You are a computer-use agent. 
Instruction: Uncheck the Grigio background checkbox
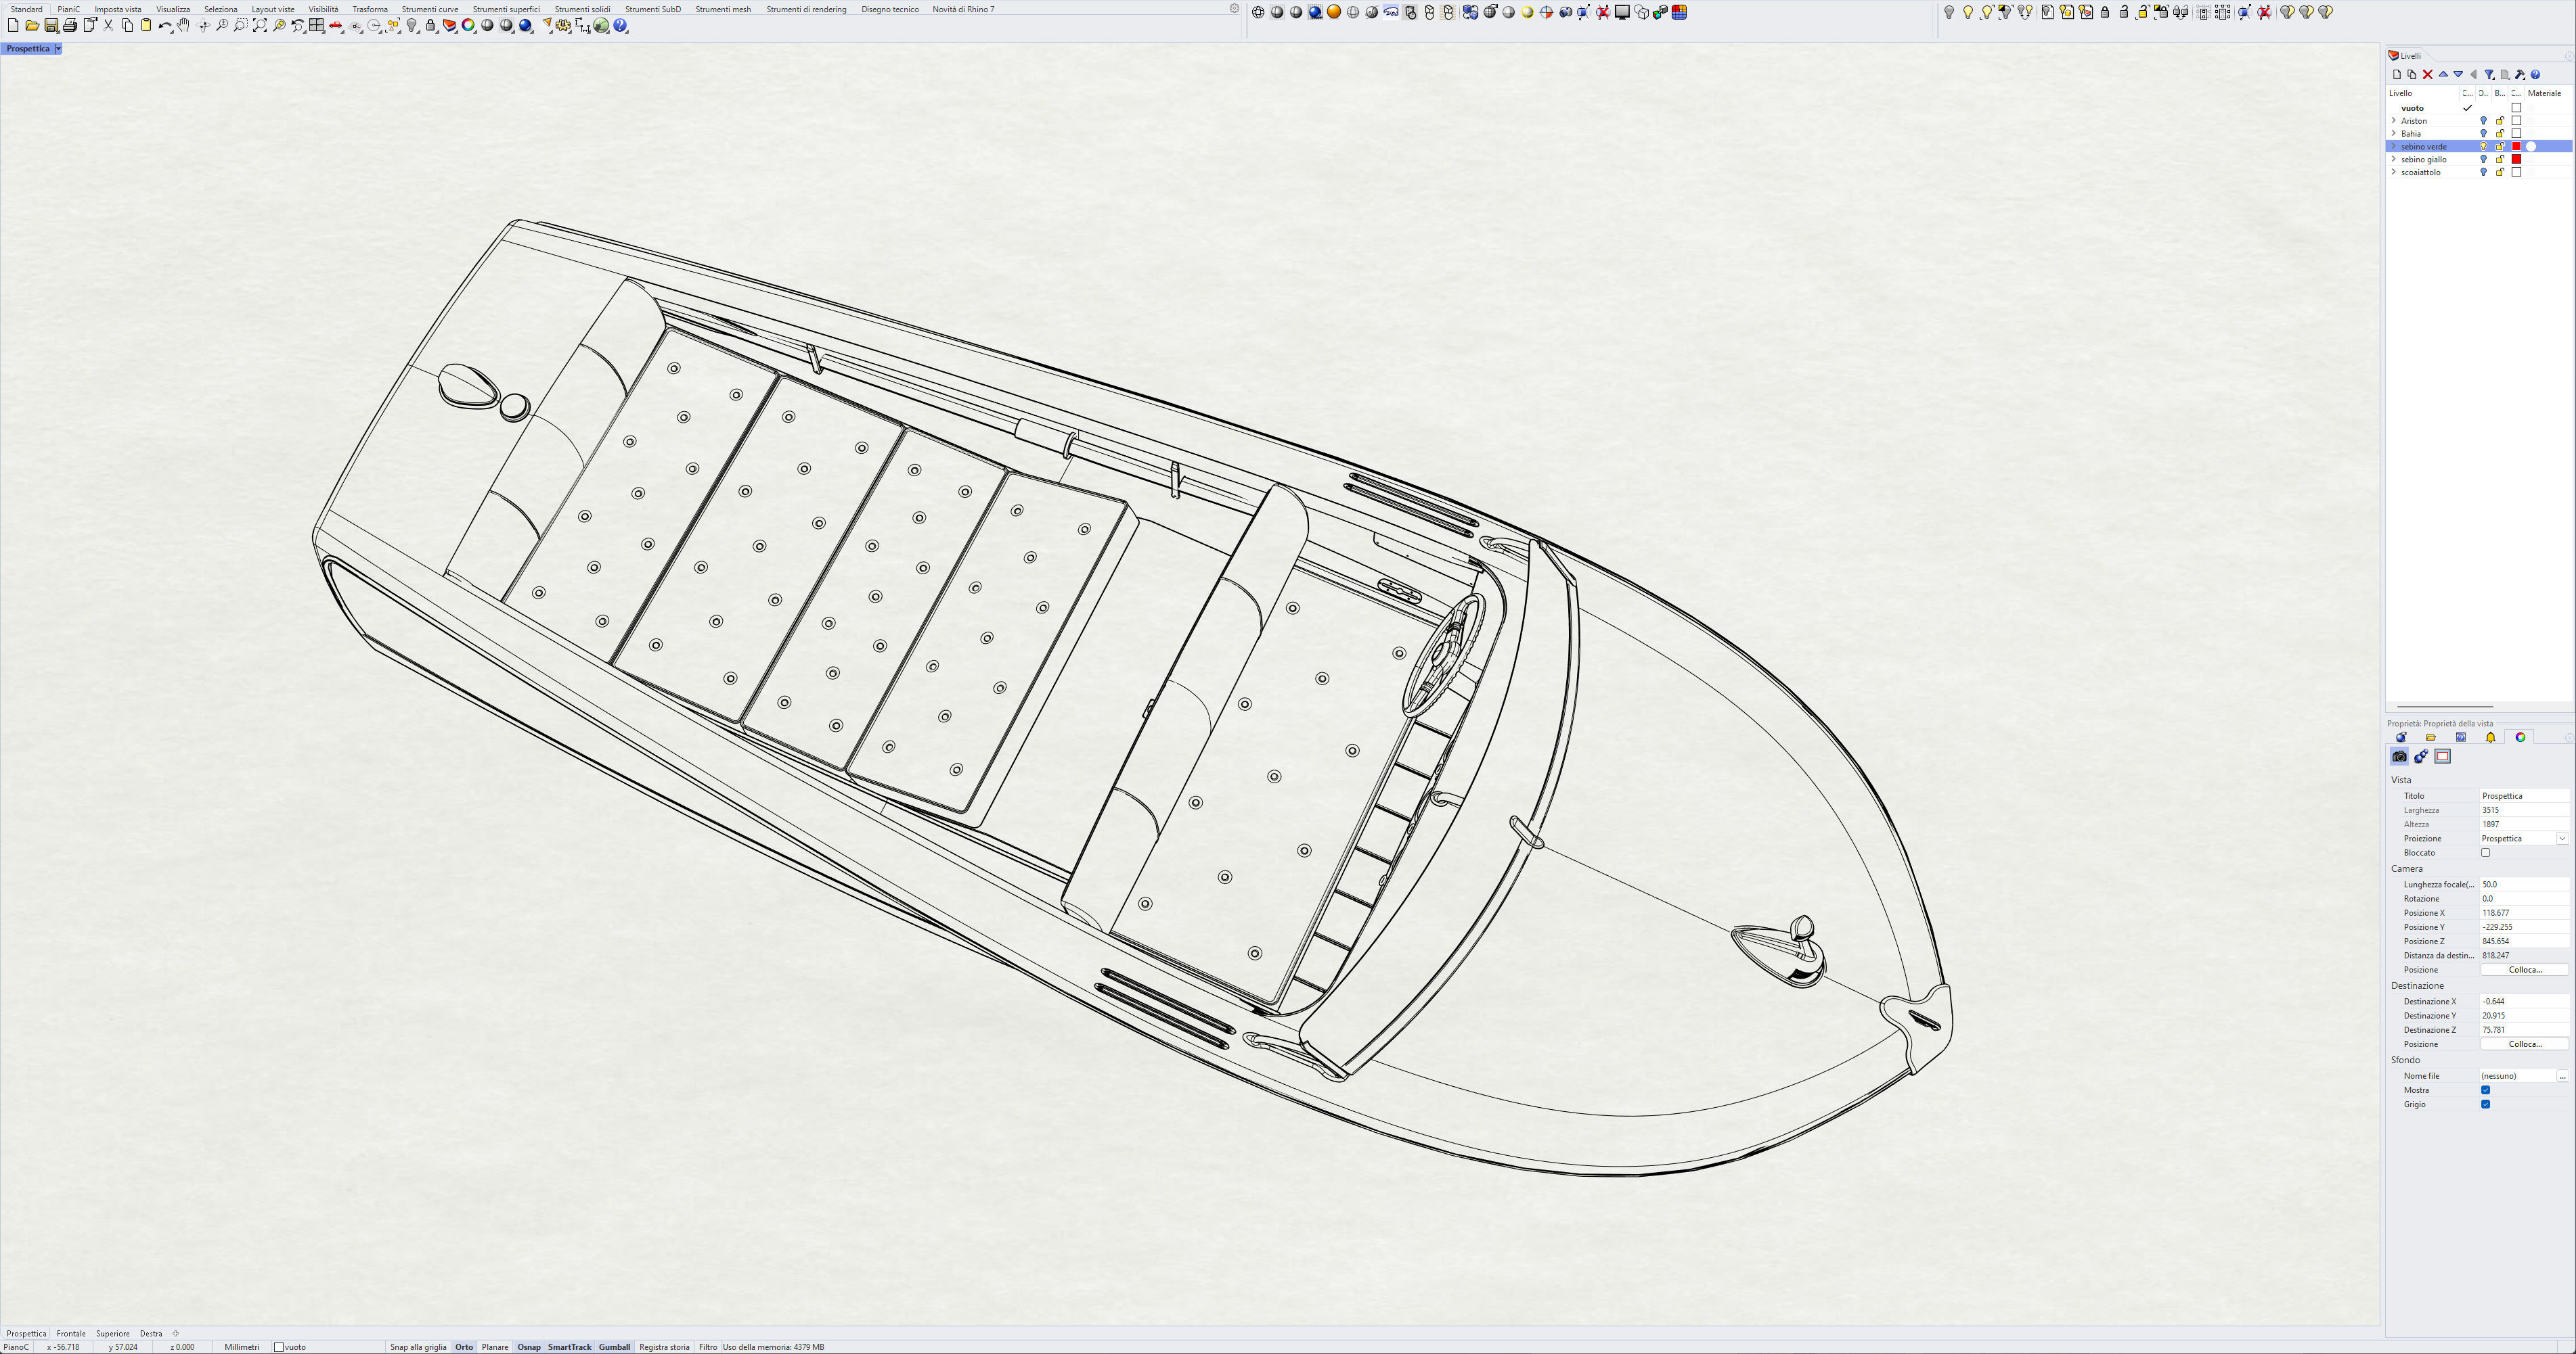click(2486, 1104)
